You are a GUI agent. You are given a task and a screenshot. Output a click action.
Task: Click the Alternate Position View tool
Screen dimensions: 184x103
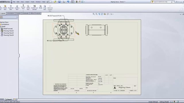(50, 8)
